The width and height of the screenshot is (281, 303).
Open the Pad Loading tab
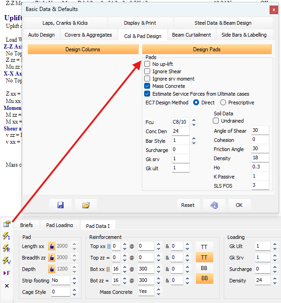tap(59, 225)
